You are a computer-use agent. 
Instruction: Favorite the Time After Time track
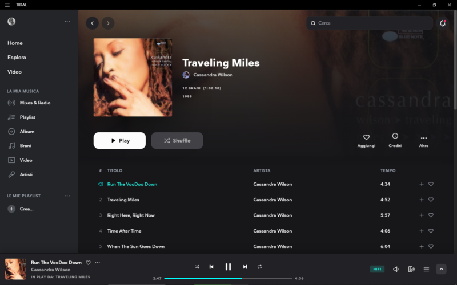(431, 231)
